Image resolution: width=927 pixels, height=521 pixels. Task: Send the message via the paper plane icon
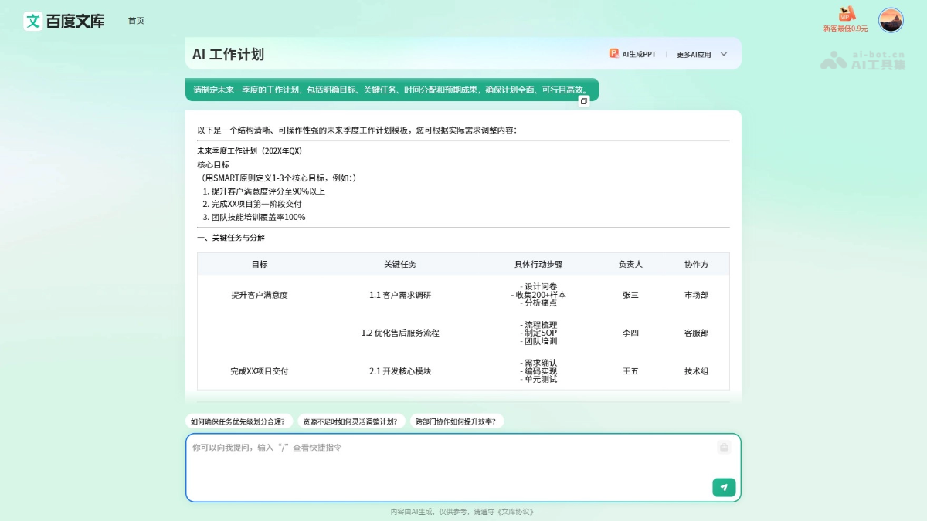coord(723,487)
